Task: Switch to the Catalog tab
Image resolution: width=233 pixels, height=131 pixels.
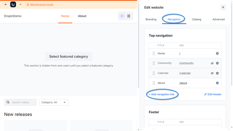Action: (x=196, y=19)
